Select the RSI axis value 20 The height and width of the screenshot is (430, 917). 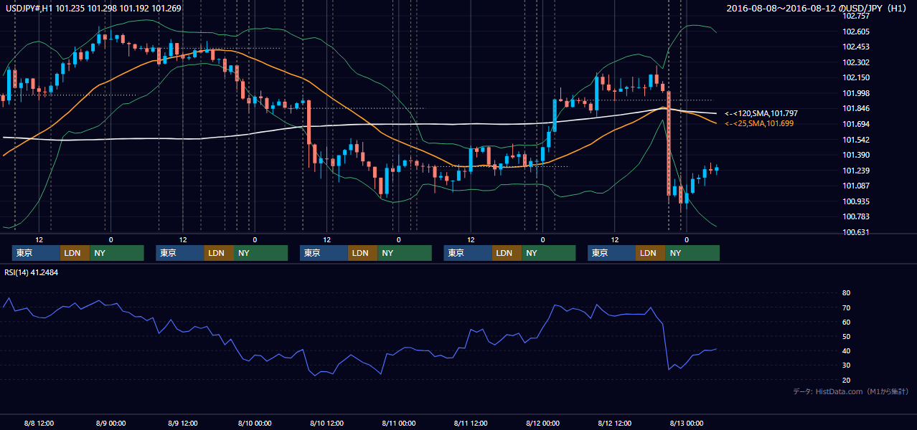[847, 380]
